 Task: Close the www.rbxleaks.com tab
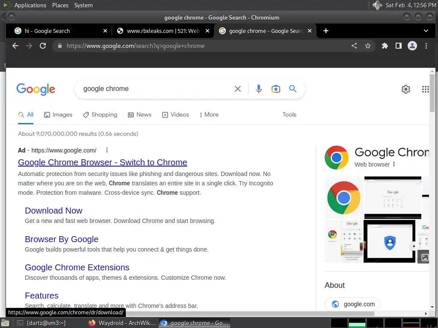tap(207, 31)
